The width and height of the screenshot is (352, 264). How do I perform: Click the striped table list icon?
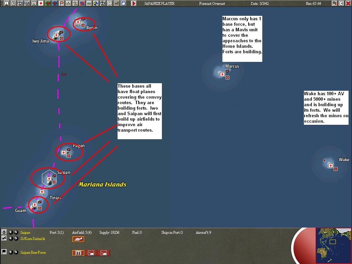pyautogui.click(x=117, y=3)
